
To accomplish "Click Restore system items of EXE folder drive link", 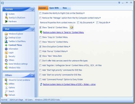I will point(69,84).
